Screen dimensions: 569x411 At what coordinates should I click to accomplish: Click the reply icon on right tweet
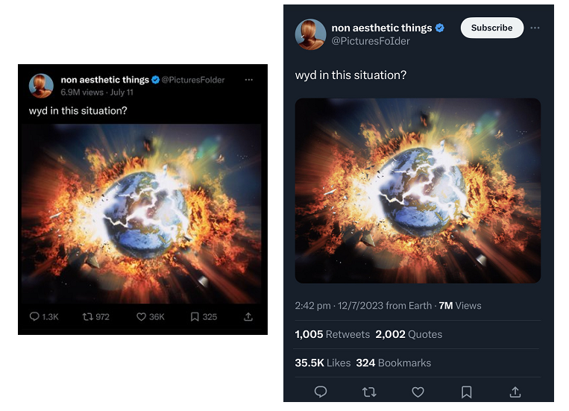pos(321,392)
